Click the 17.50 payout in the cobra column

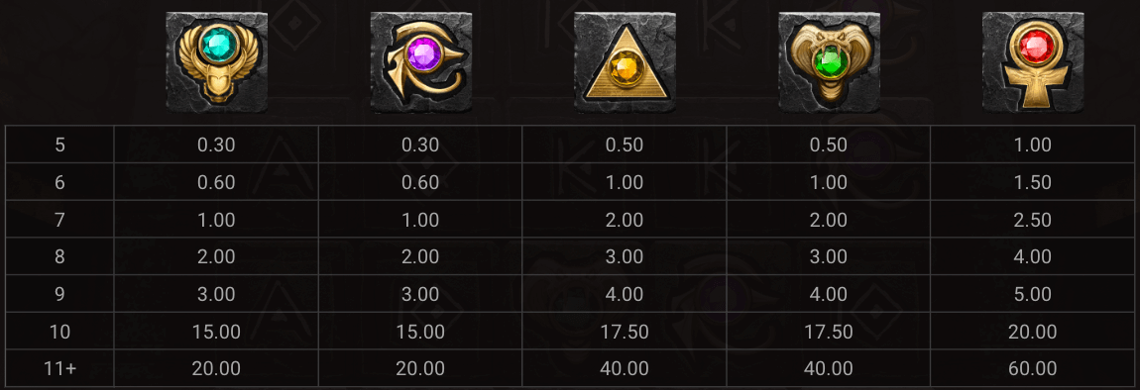coord(829,332)
